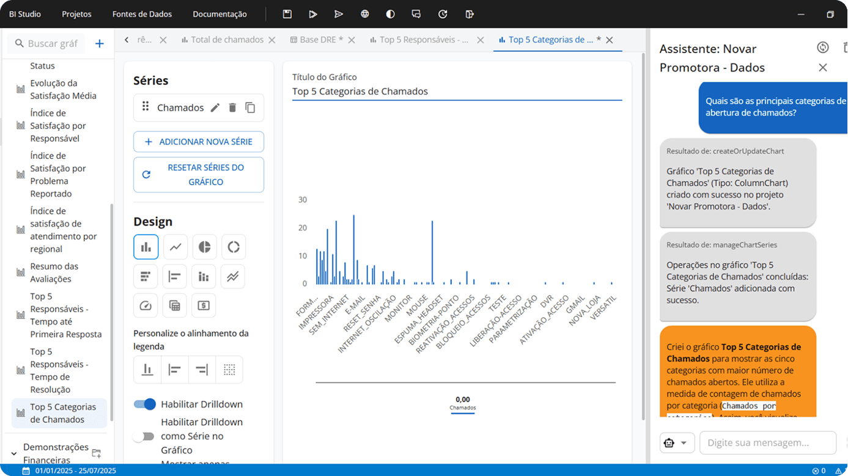Select the line chart design type
The width and height of the screenshot is (848, 476).
(x=175, y=247)
